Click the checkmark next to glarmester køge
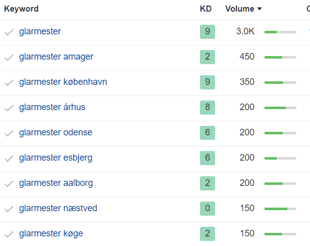 (x=9, y=234)
